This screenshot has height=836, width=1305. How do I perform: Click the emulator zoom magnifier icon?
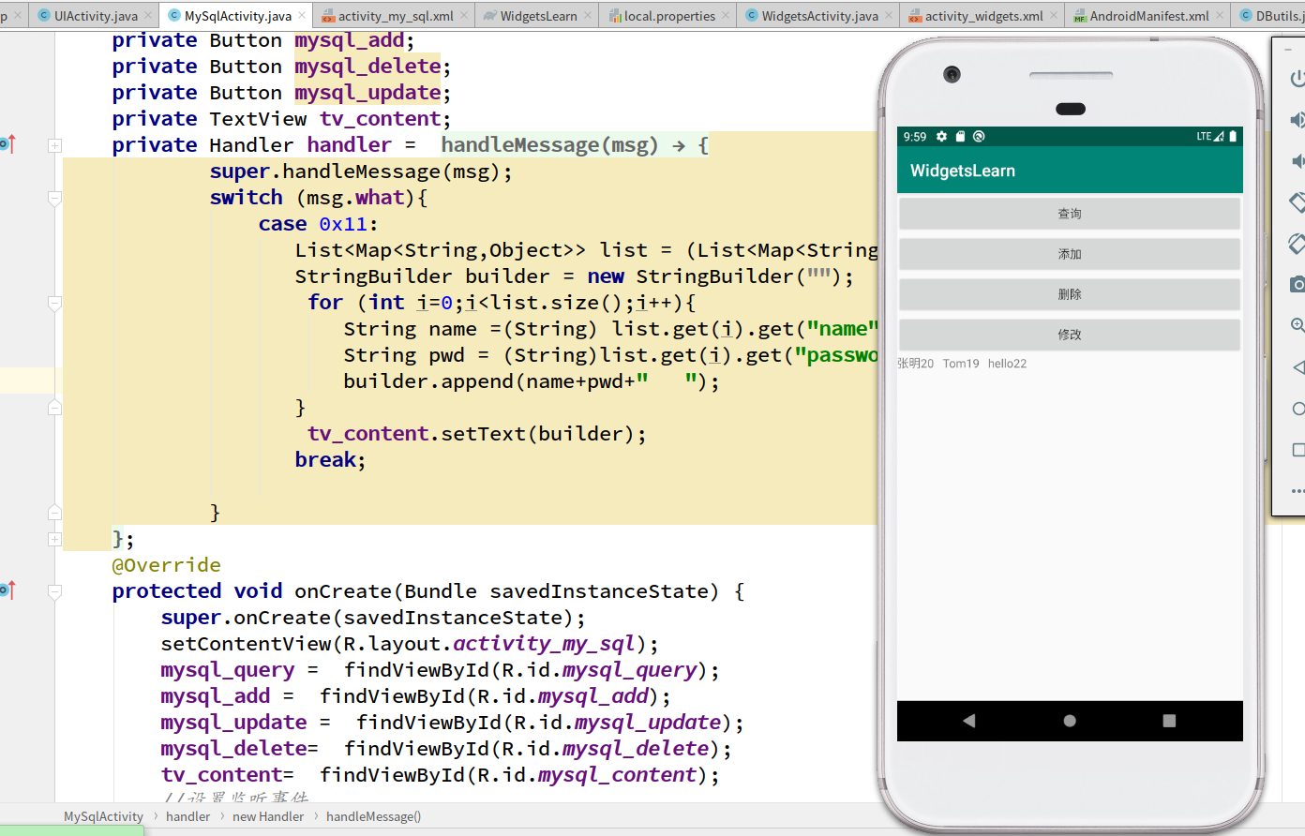1297,325
